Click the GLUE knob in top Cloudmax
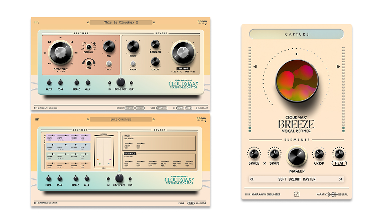Screen dimensions: 383x223 tap(88, 83)
